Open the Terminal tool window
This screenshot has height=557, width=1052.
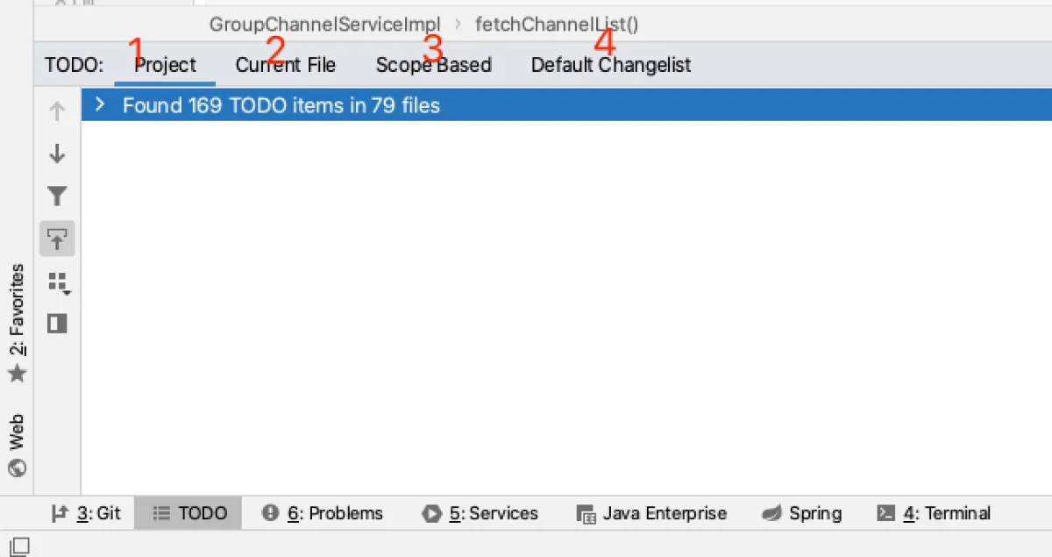pyautogui.click(x=935, y=513)
